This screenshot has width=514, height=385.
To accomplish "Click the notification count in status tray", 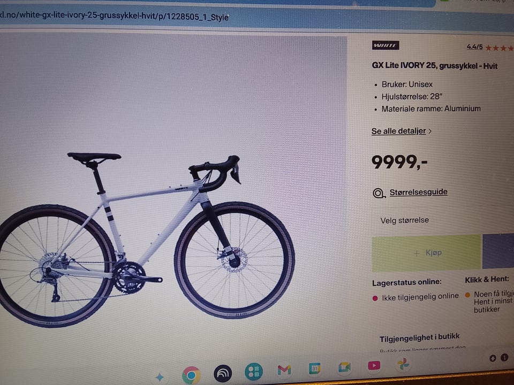I will 504,358.
